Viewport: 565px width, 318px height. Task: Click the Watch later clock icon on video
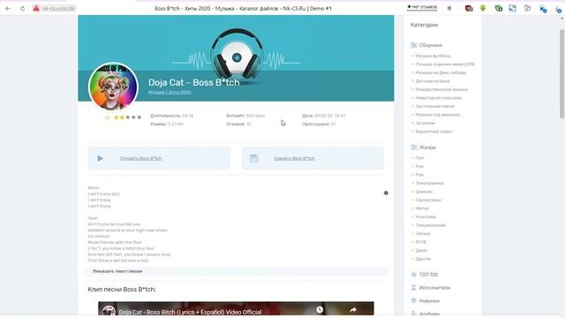[320, 309]
